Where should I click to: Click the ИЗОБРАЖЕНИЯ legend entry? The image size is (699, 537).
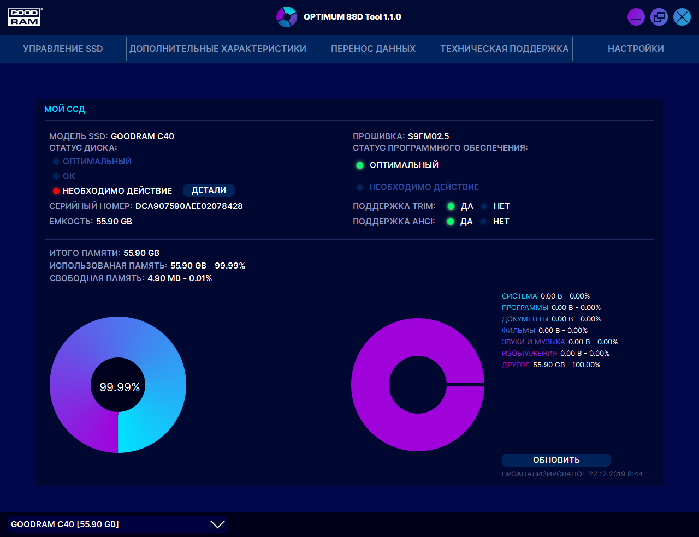[x=556, y=354]
